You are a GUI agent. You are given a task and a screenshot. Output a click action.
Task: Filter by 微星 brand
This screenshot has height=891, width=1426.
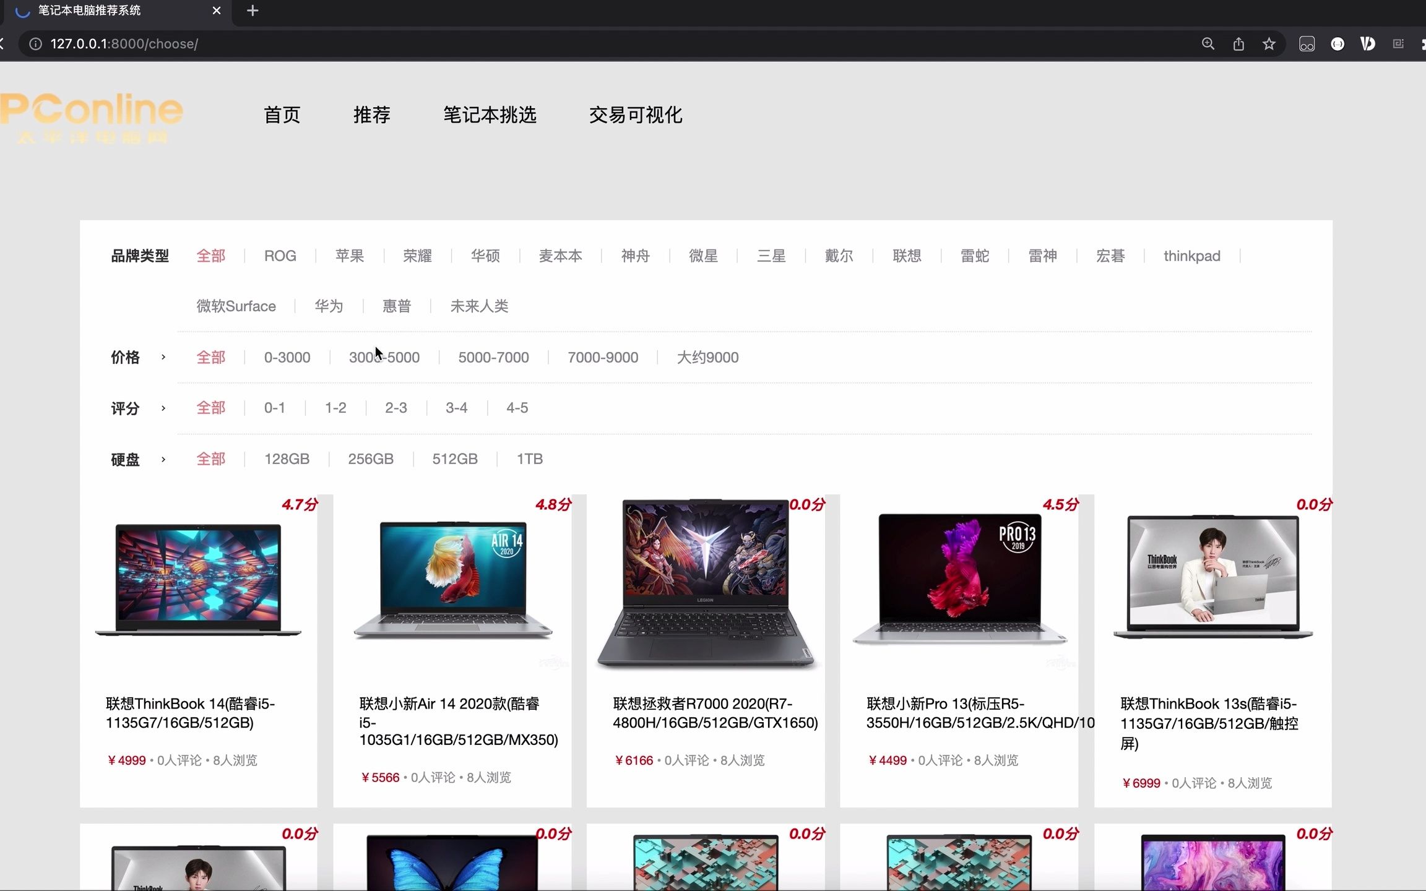(704, 256)
